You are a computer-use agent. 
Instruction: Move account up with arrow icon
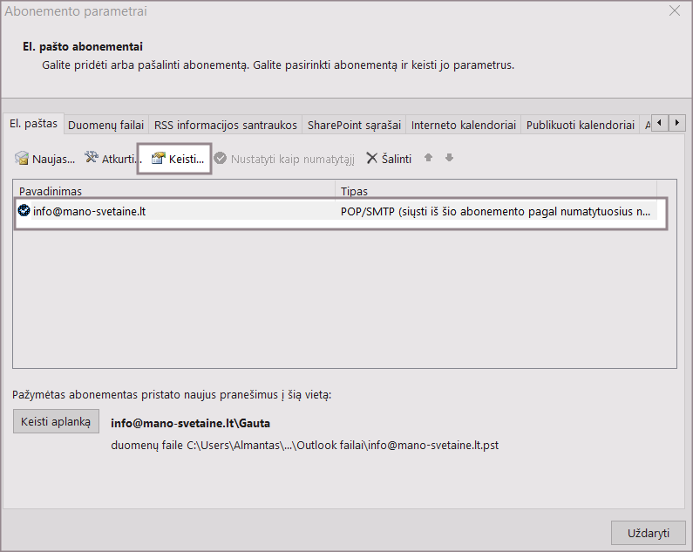(429, 159)
